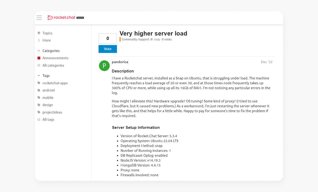Click the snap tag square icon

(x=152, y=39)
